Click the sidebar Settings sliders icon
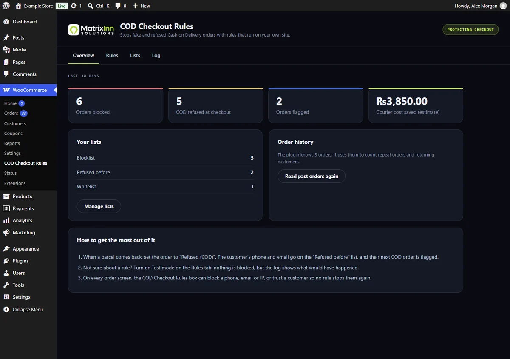The height and width of the screenshot is (359, 510). 6,297
